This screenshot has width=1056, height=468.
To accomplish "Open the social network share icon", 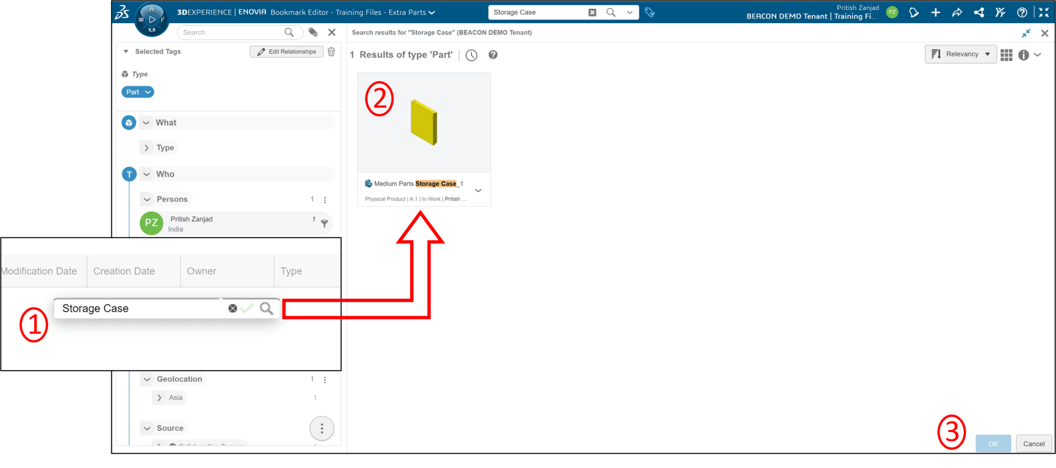I will (x=979, y=12).
